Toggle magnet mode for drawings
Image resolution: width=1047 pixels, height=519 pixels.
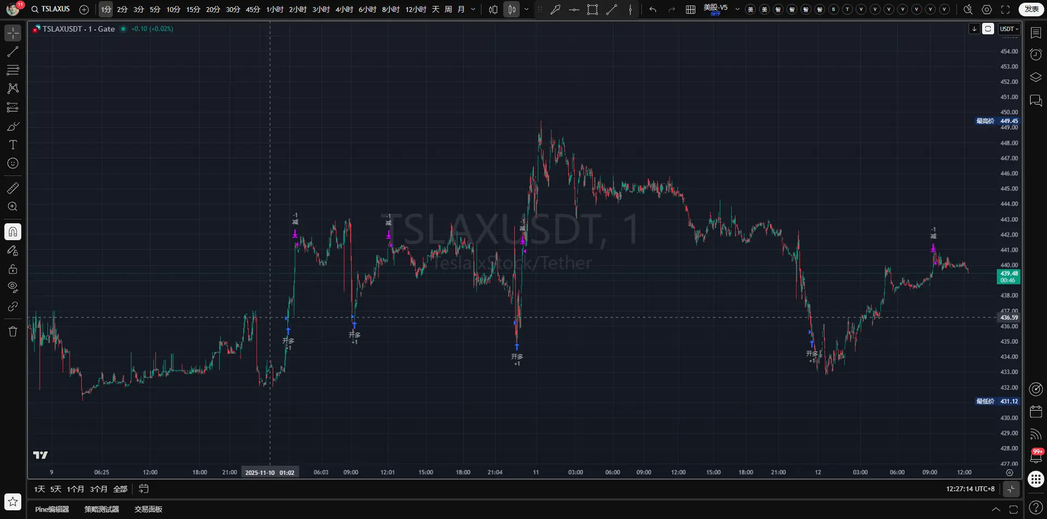13,232
